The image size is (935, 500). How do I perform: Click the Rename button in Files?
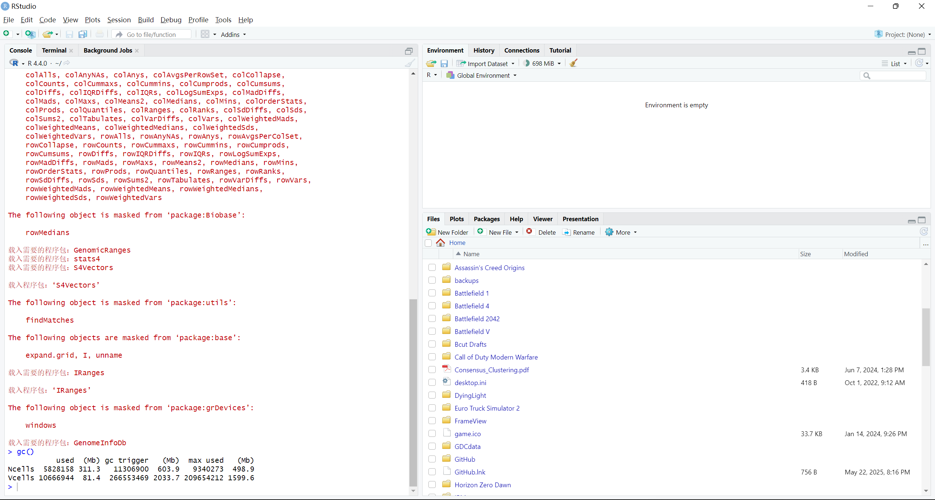(x=579, y=232)
